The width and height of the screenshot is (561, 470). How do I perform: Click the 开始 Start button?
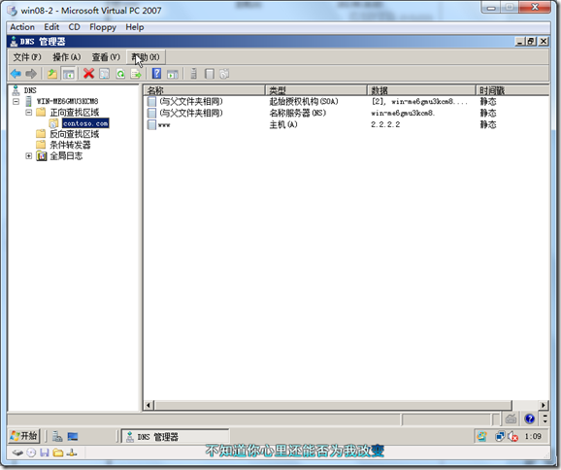click(x=24, y=436)
